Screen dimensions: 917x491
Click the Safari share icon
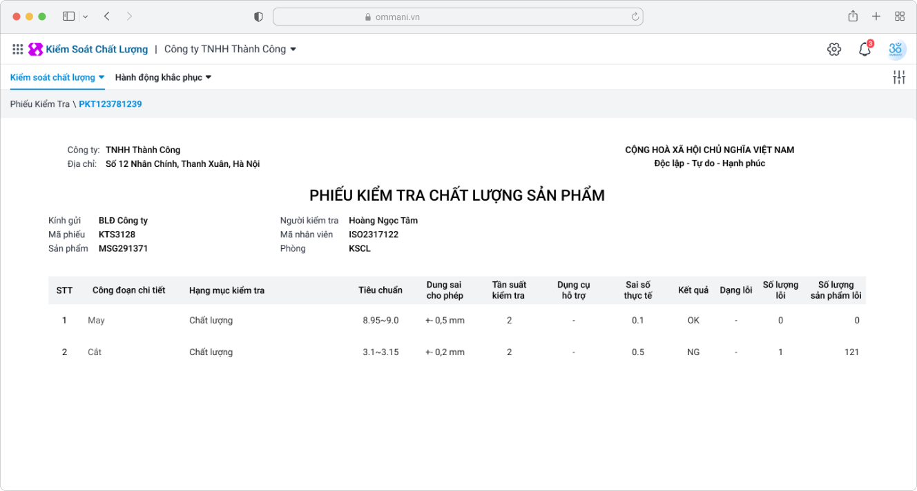click(853, 17)
